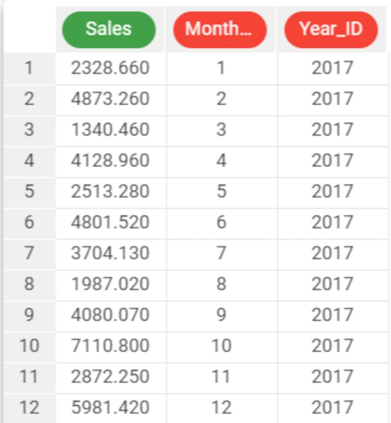The image size is (391, 423).
Task: Click Sales cell 2328.660
Action: point(111,68)
